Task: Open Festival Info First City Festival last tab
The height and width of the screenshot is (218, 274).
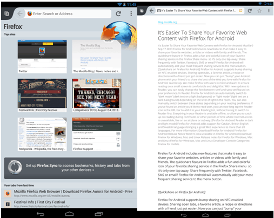Action: [69, 203]
